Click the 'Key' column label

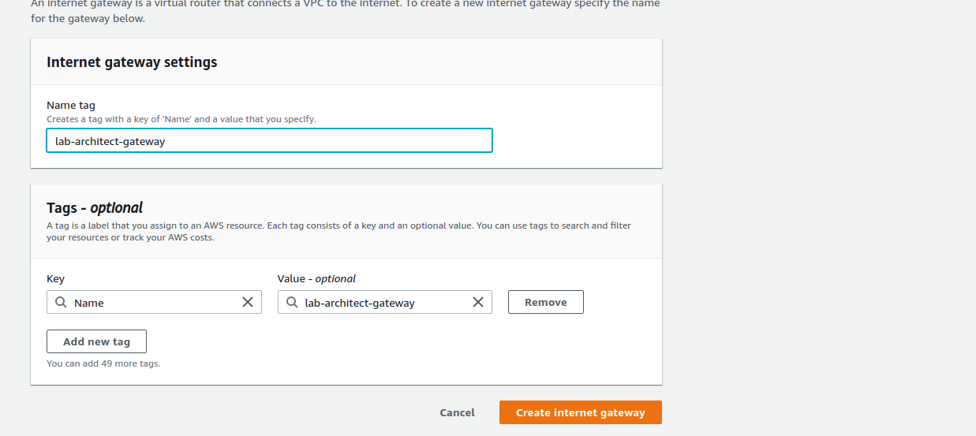point(55,278)
